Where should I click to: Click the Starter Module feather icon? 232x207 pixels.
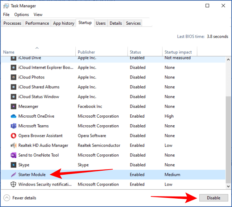(x=13, y=175)
